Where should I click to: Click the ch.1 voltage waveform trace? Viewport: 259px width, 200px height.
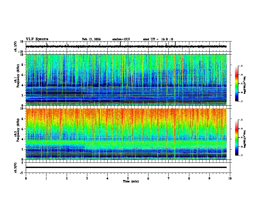pos(126,46)
